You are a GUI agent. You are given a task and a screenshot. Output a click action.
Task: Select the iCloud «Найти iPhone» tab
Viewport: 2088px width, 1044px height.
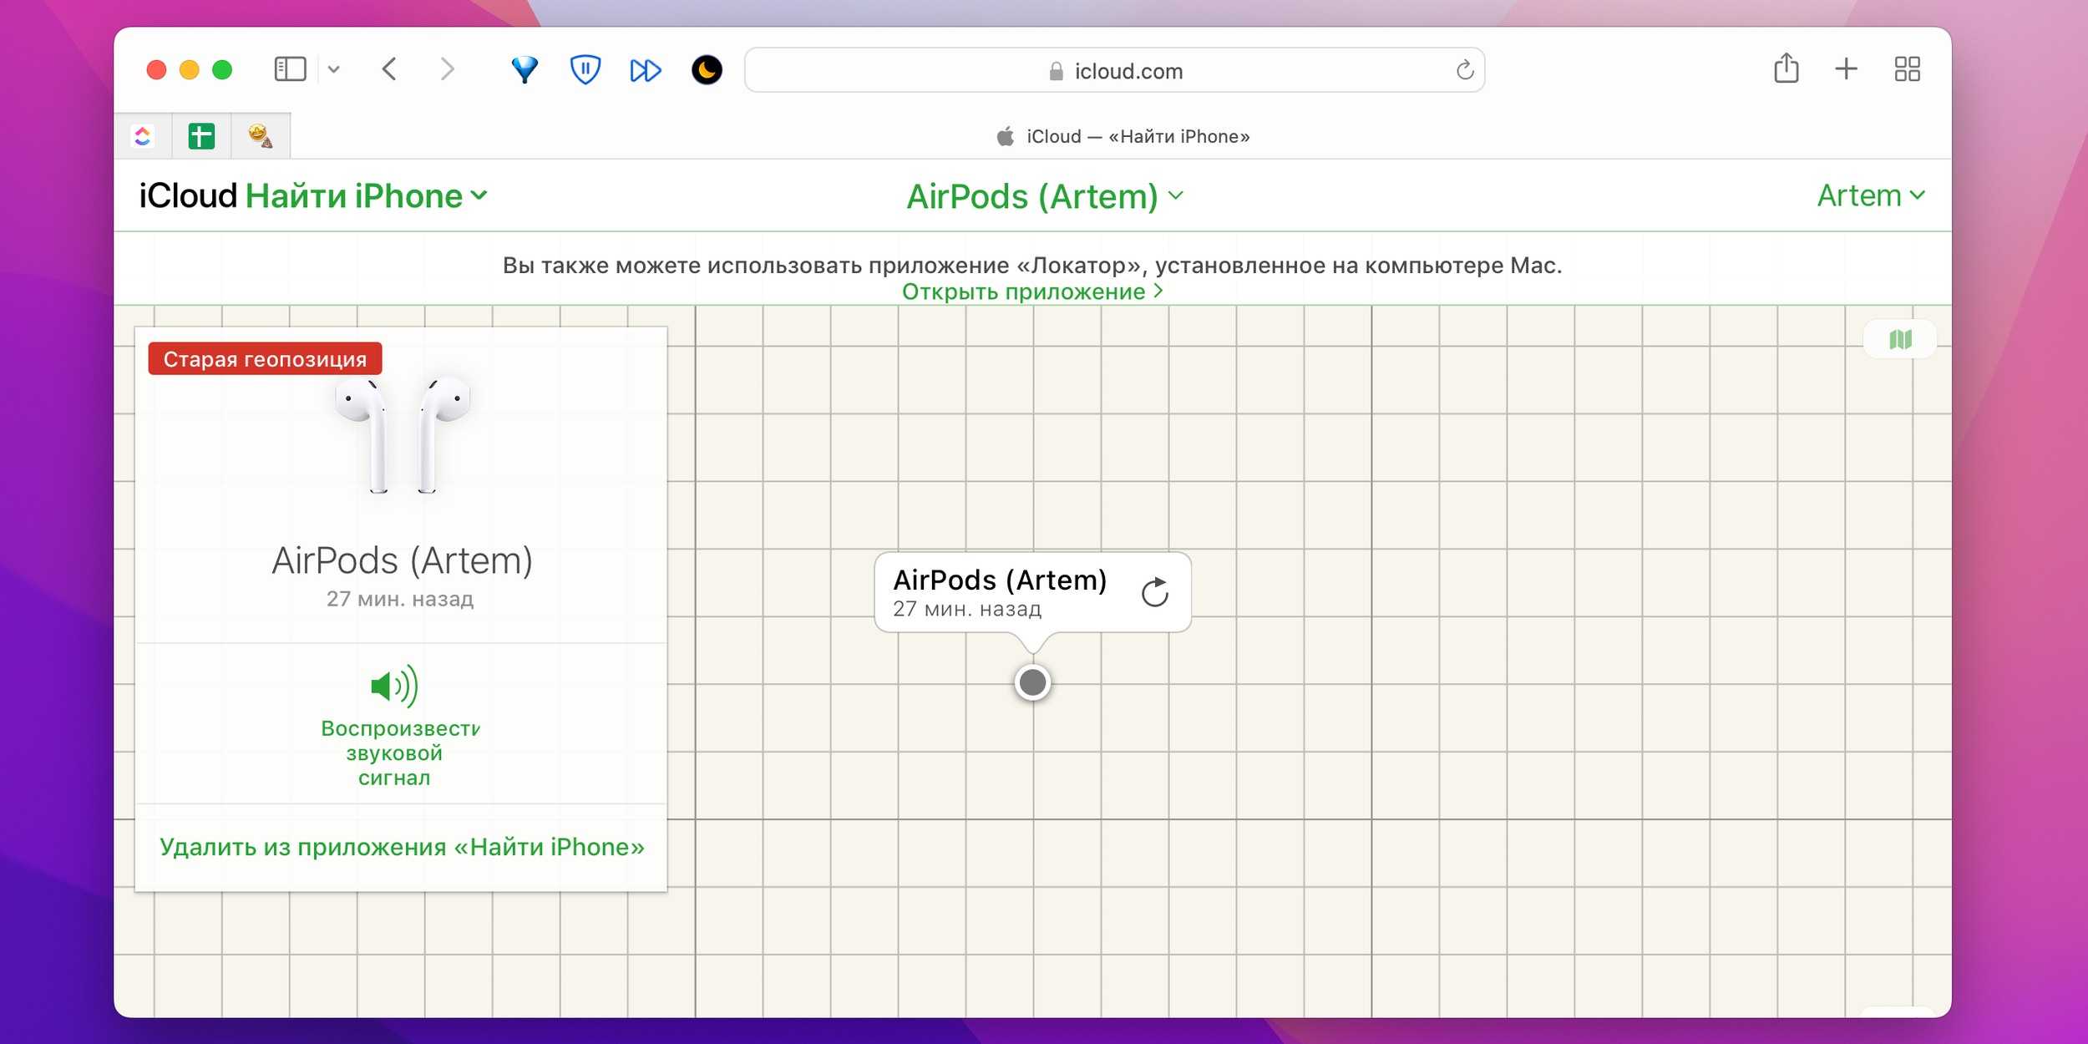[x=1122, y=136]
